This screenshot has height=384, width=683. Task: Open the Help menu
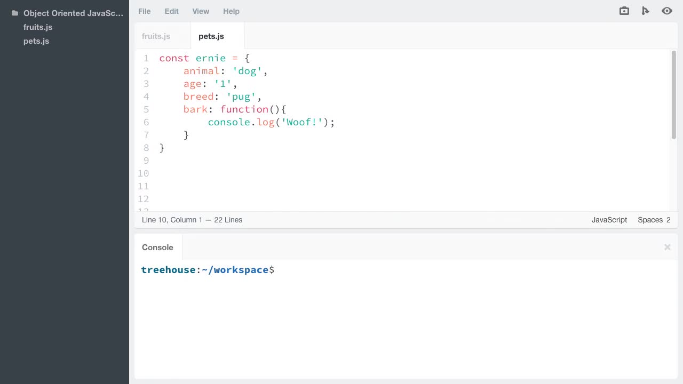click(231, 11)
